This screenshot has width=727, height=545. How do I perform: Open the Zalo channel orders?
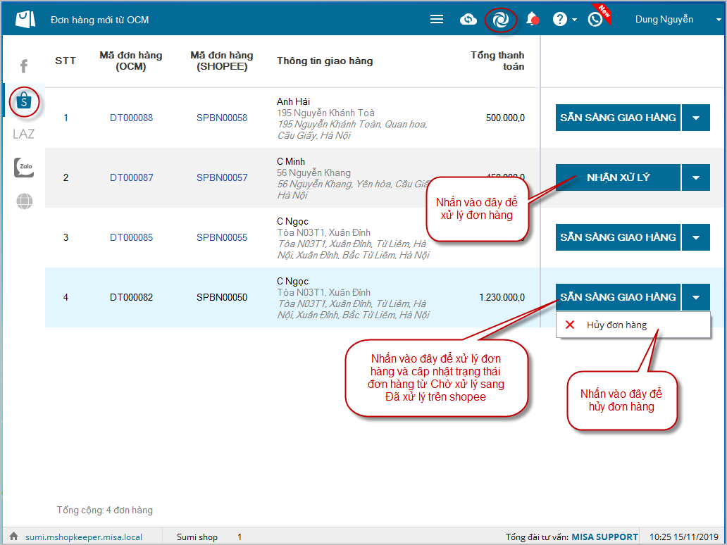click(x=24, y=168)
